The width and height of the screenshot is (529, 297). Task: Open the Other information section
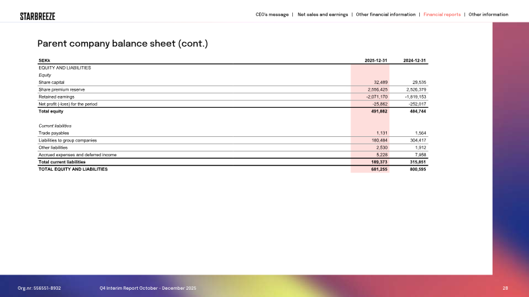tap(488, 15)
